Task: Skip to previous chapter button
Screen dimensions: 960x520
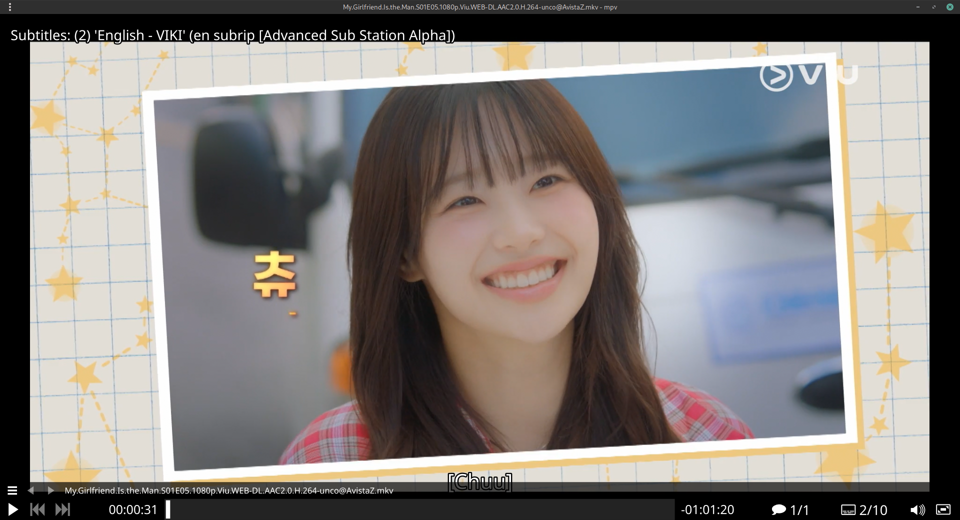Action: [37, 509]
